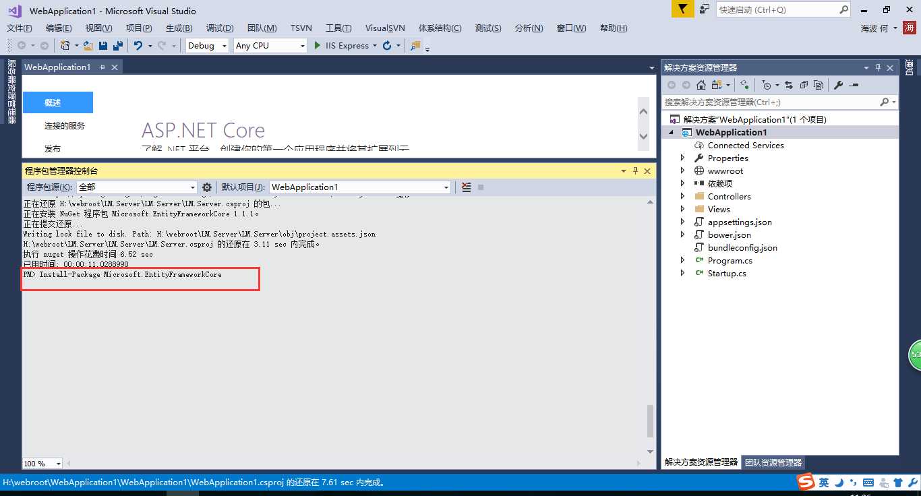Toggle auto-hide pin of Solution Explorer panel
The width and height of the screenshot is (921, 496).
[x=878, y=67]
